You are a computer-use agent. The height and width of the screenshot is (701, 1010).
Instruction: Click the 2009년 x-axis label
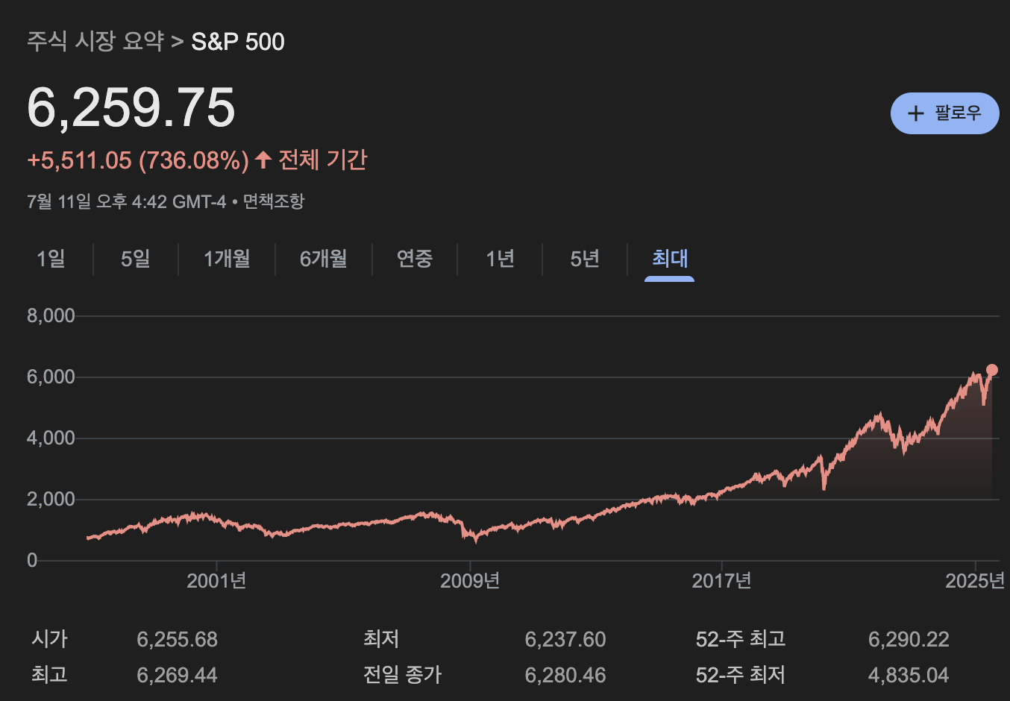point(470,581)
